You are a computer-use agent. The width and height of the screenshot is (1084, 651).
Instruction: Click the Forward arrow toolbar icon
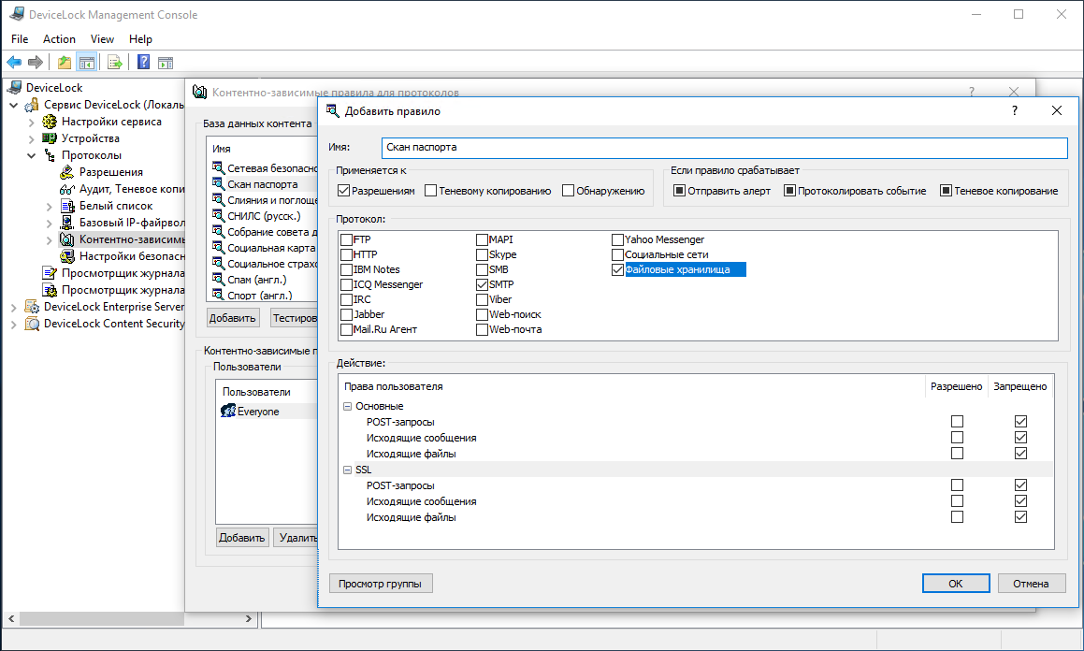point(36,62)
